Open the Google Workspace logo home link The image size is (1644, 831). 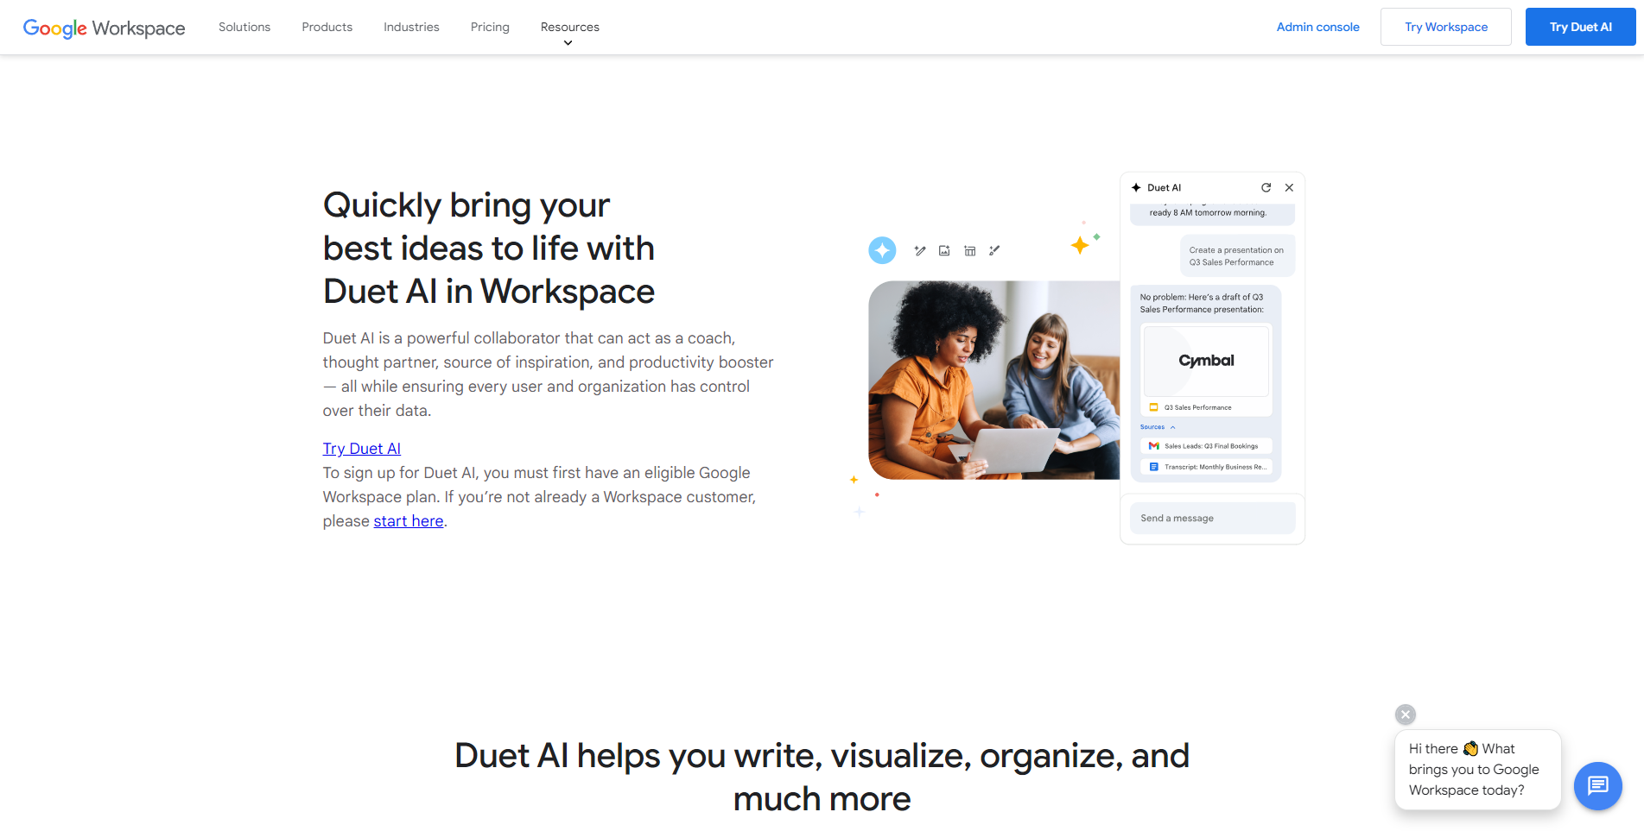[104, 28]
